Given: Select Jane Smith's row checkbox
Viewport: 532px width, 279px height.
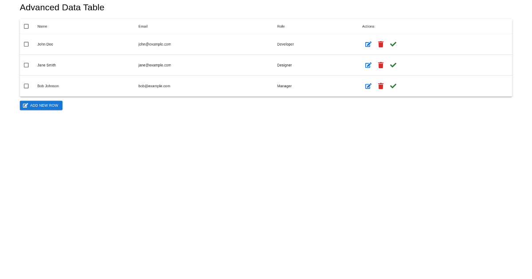Looking at the screenshot, I should pos(26,65).
